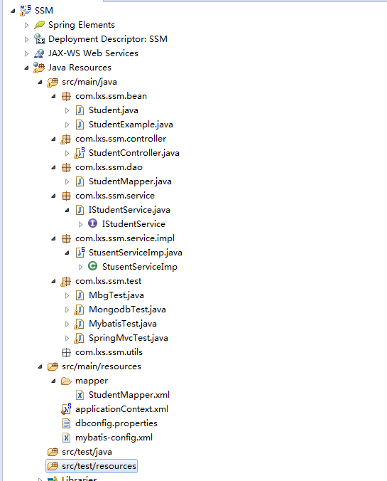The height and width of the screenshot is (481, 387).
Task: Expand the IStudentService interface members
Action: tap(80, 225)
